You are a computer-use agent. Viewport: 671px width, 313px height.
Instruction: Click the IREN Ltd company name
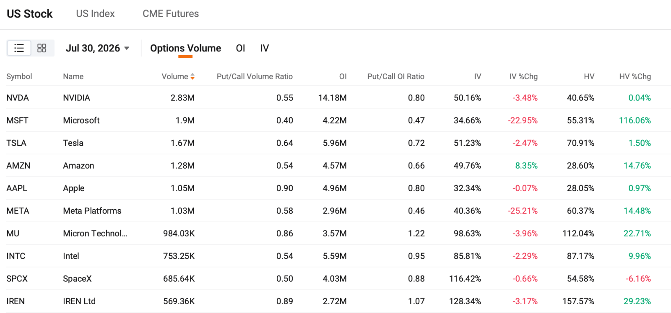(79, 301)
